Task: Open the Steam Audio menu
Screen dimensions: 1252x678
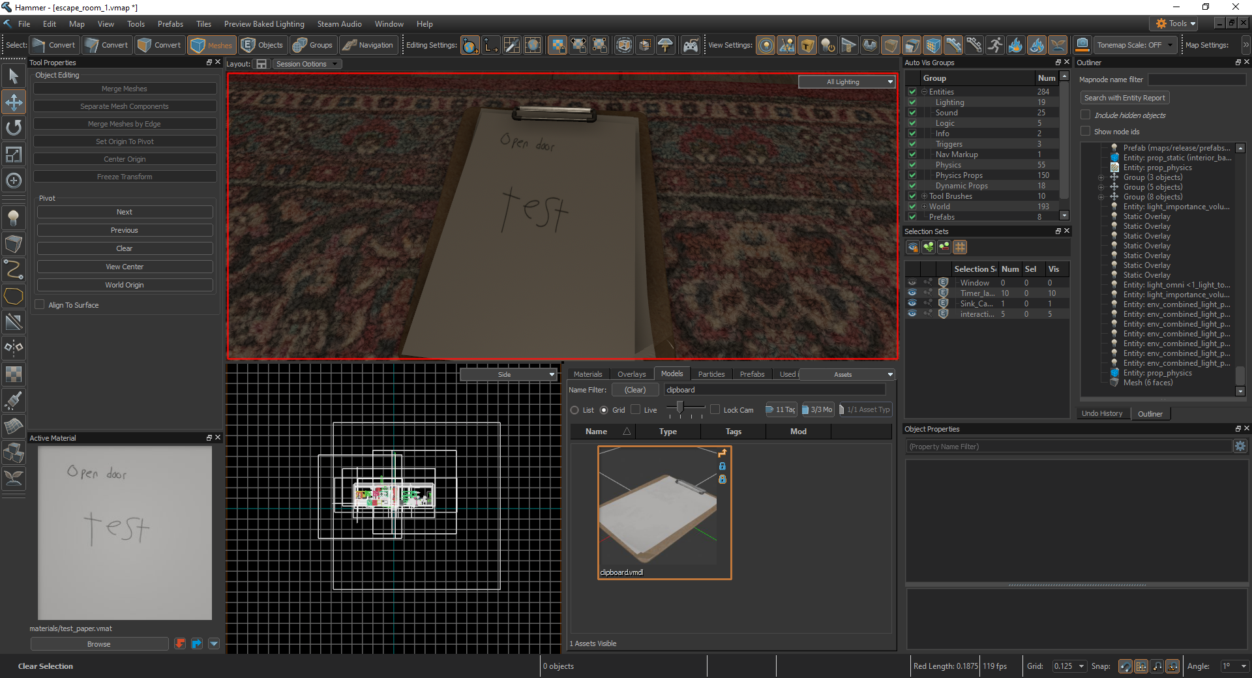Action: 339,24
